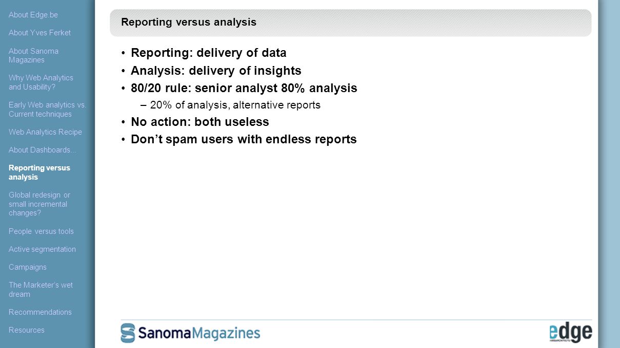Open the Resources section
Viewport: 620px width, 348px height.
tap(27, 330)
